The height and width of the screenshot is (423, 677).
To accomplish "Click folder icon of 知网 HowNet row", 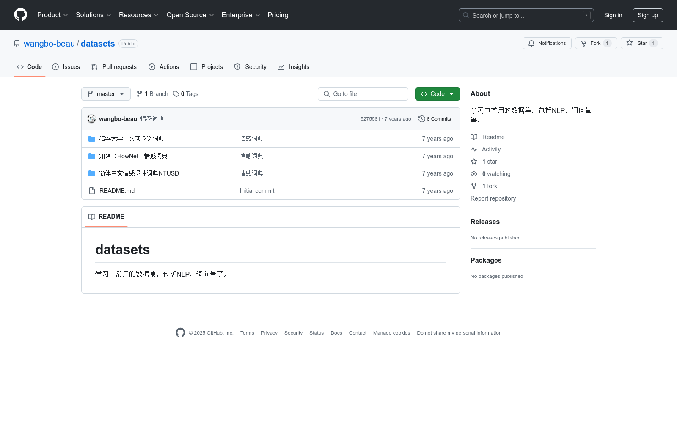I will [92, 156].
